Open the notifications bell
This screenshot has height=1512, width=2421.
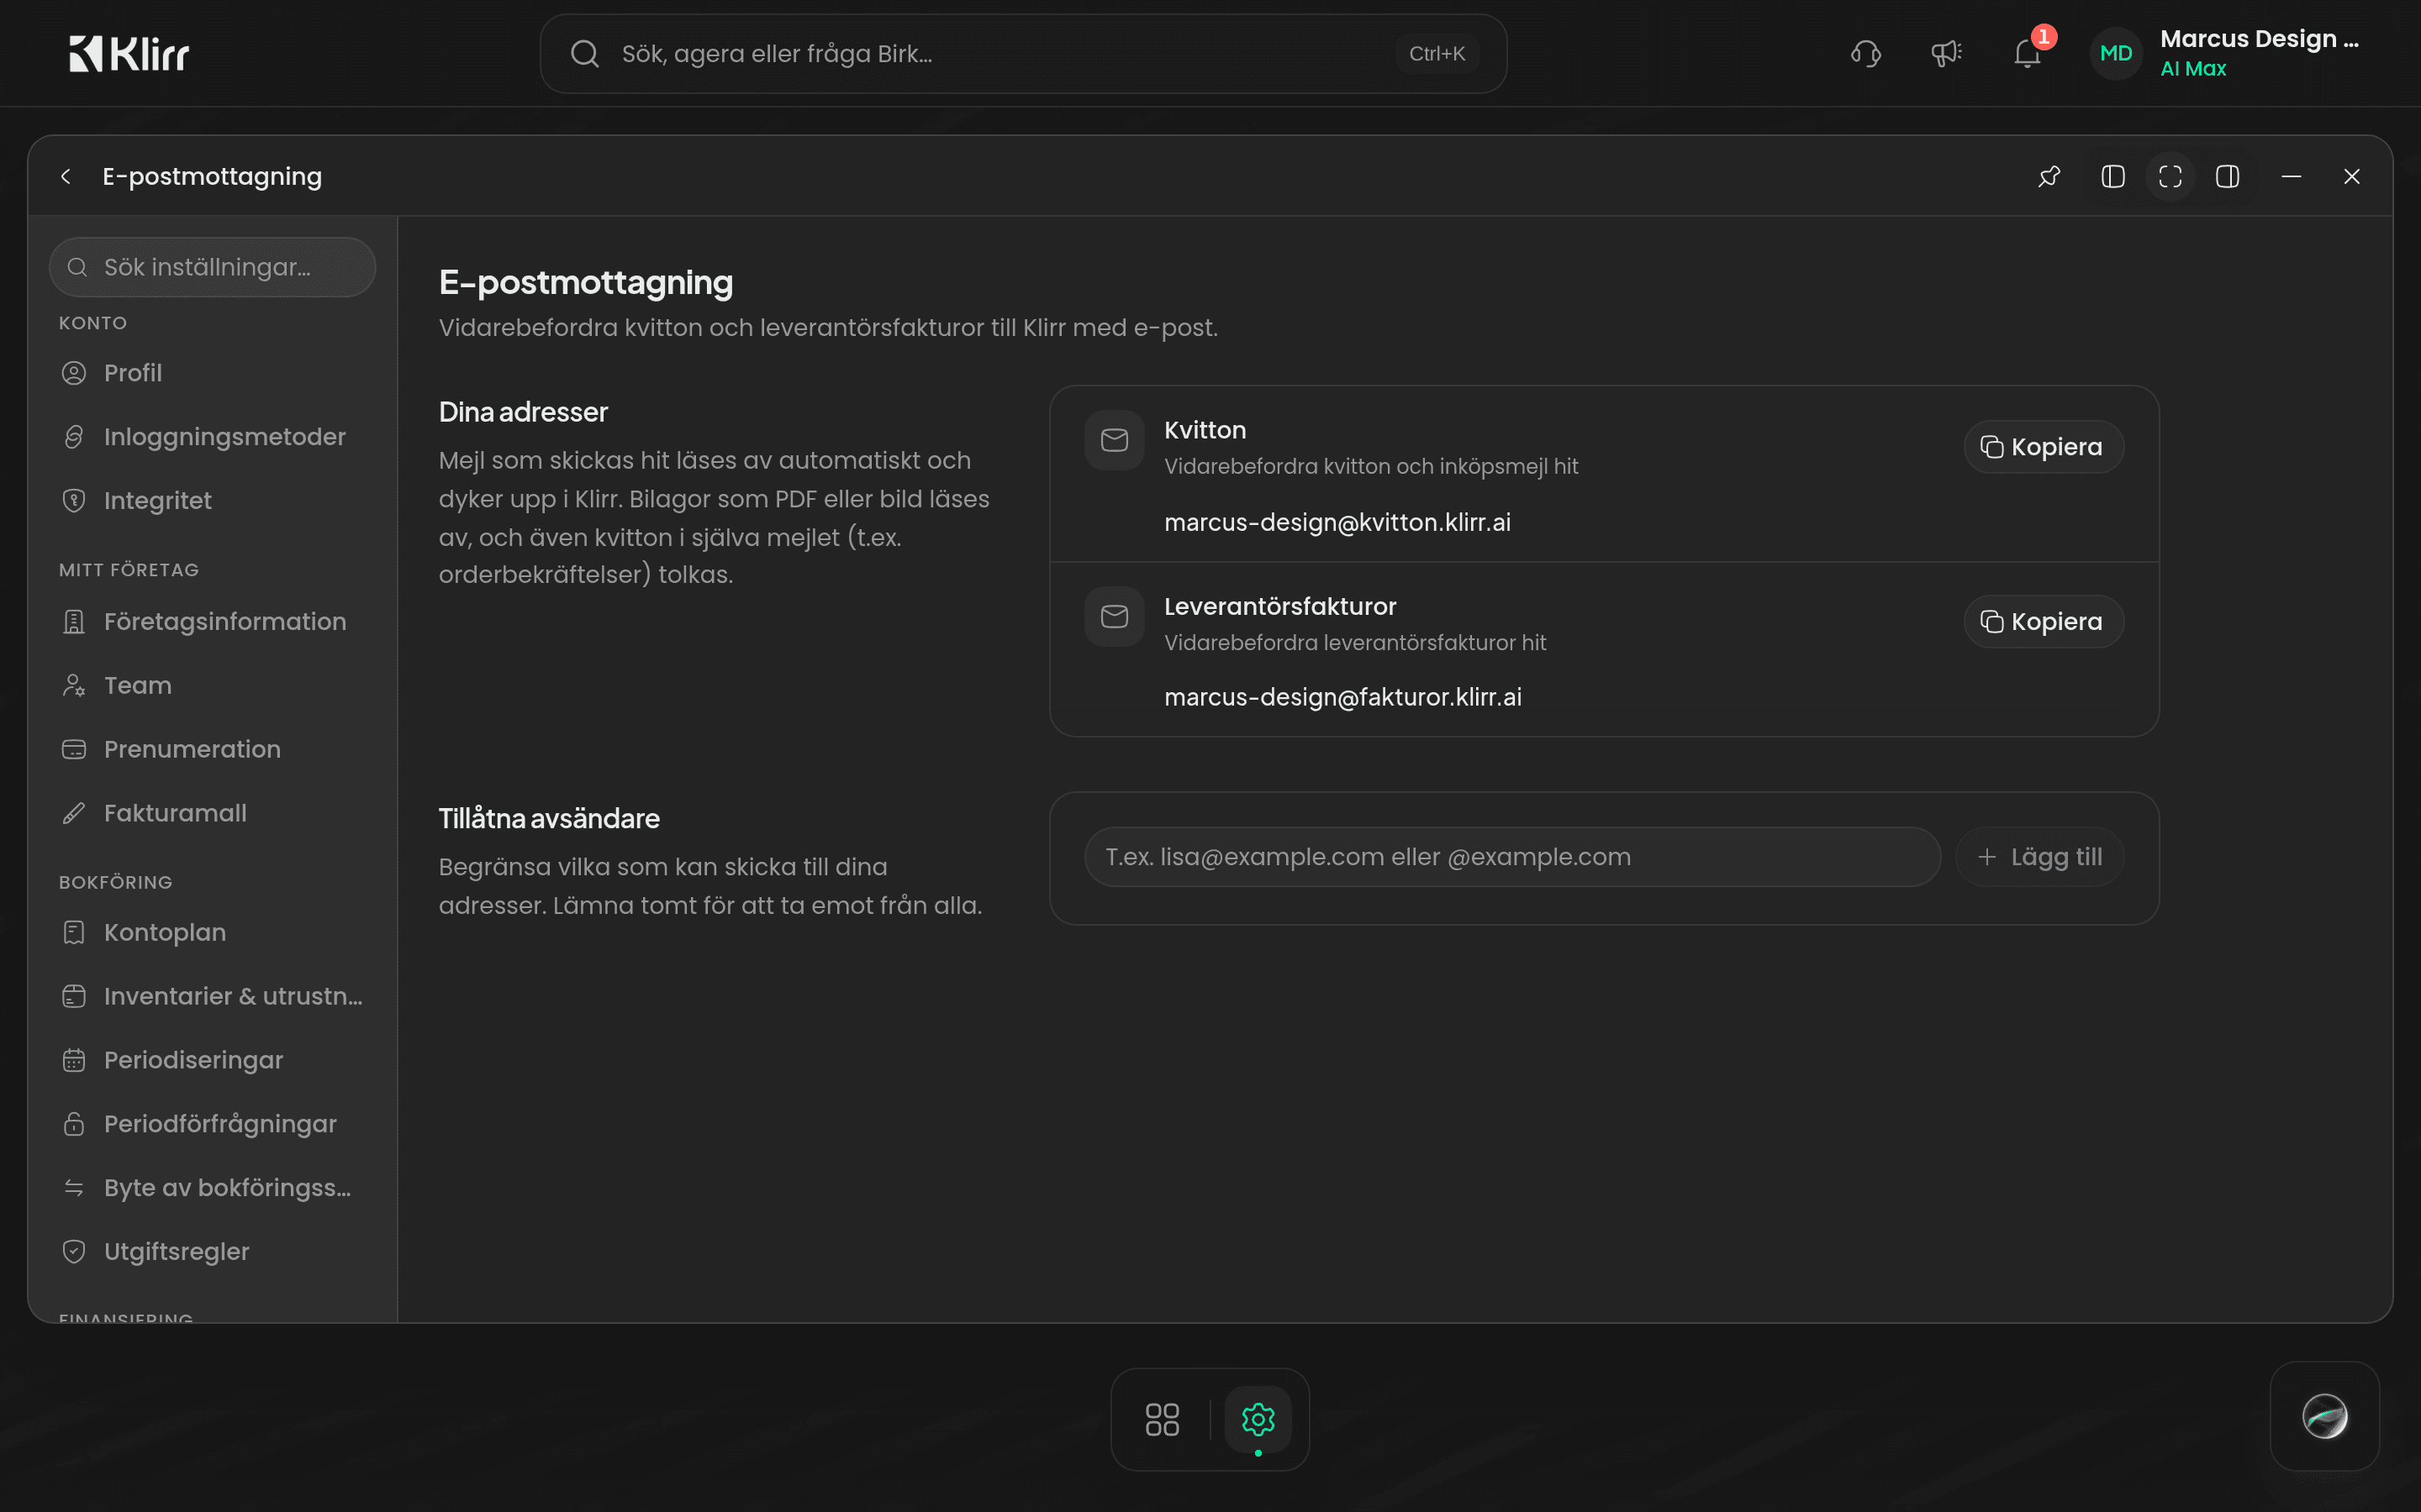[x=2027, y=54]
